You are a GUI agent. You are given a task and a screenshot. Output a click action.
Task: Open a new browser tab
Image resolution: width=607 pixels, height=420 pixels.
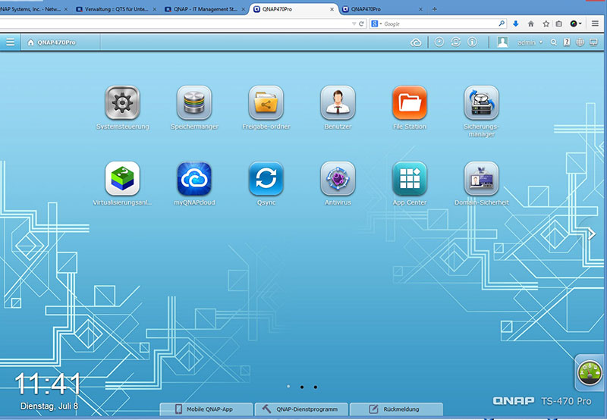434,9
